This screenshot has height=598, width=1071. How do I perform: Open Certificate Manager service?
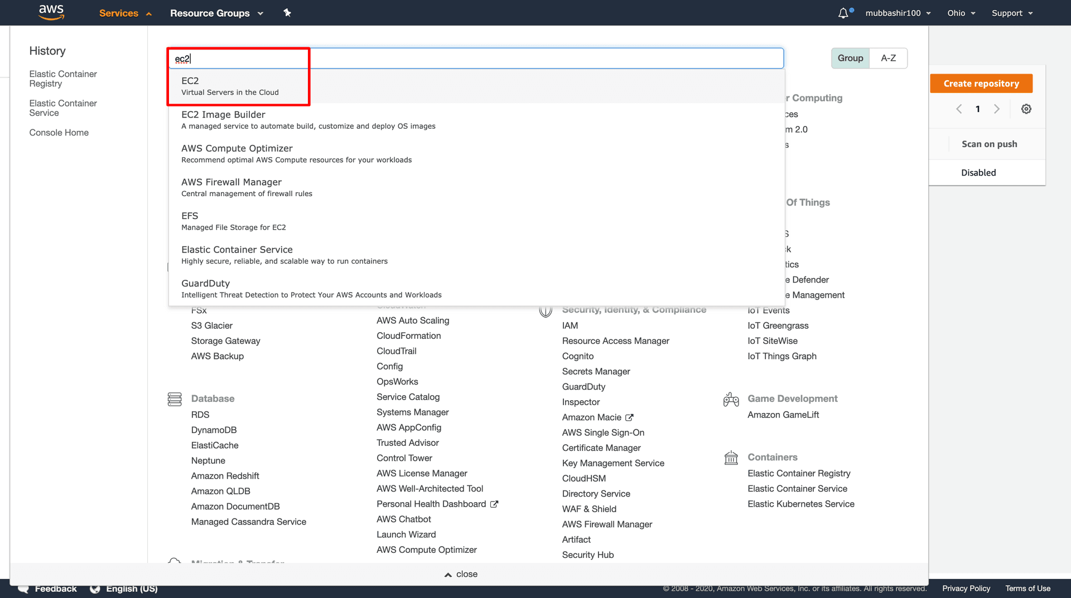pos(601,448)
